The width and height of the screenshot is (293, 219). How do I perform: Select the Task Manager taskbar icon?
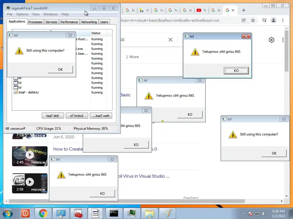point(132,213)
